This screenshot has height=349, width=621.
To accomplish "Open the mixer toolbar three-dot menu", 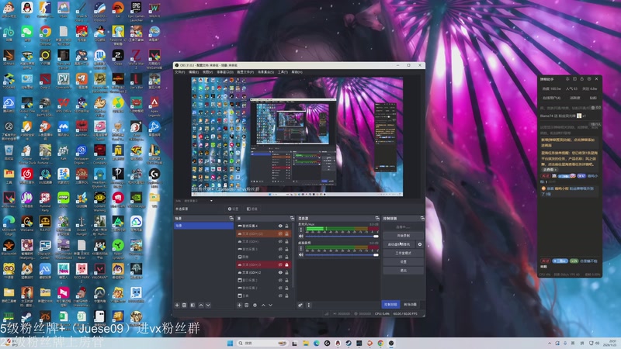I will pyautogui.click(x=309, y=305).
